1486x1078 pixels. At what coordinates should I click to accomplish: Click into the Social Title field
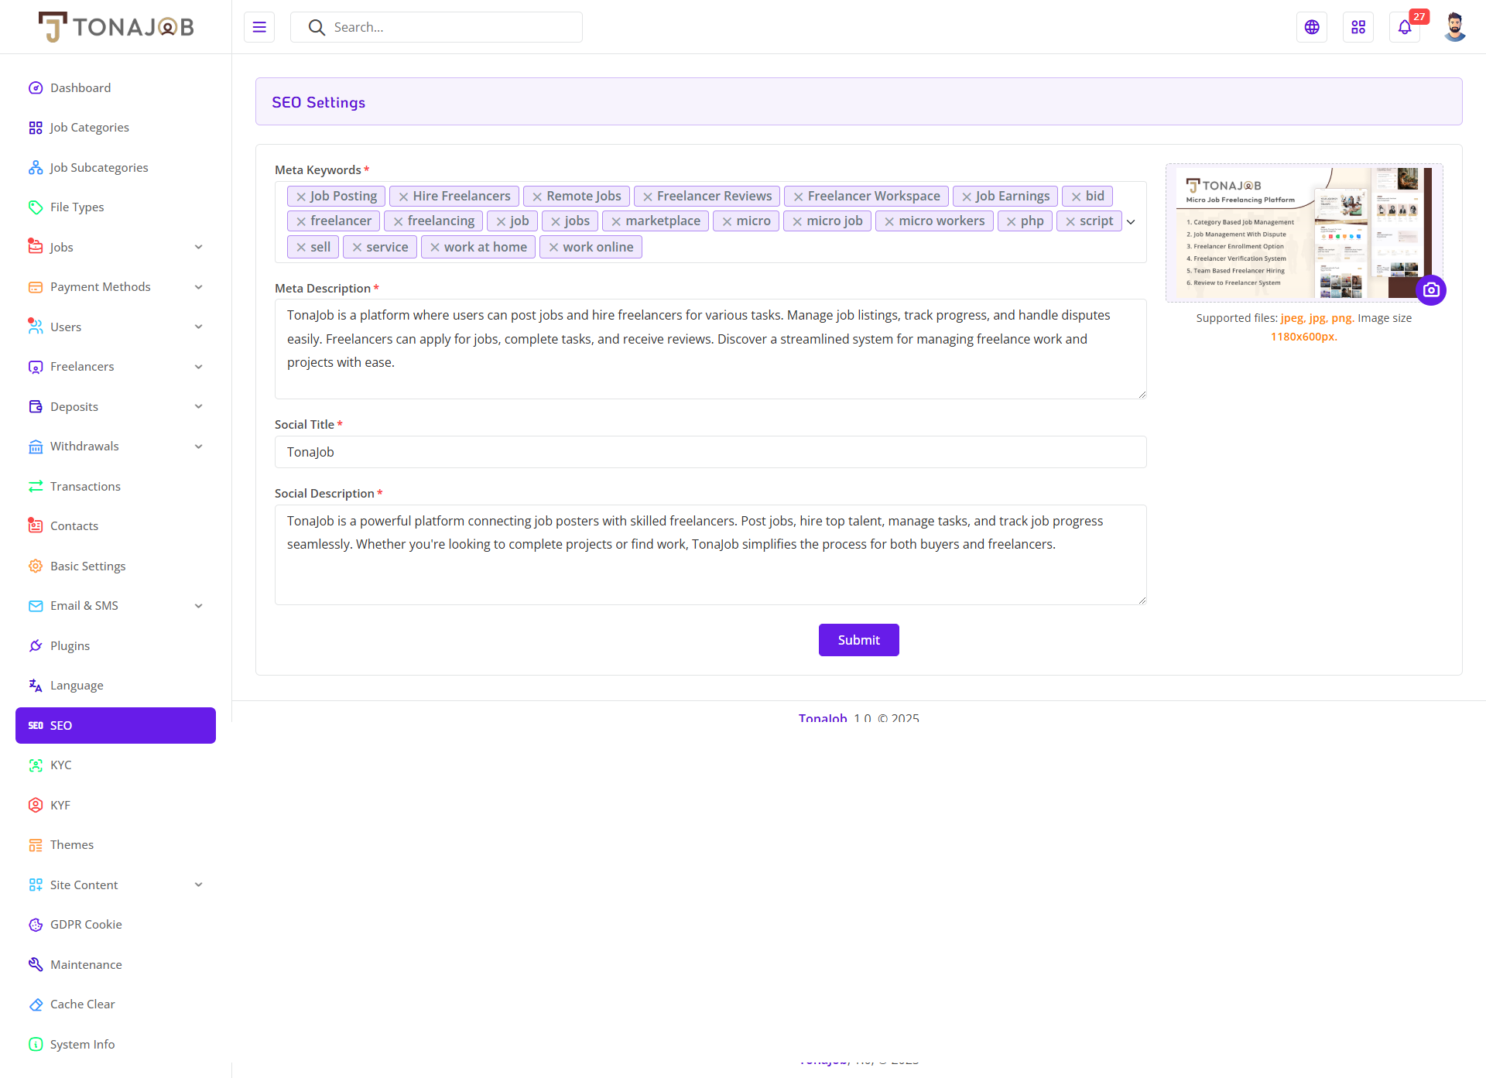click(710, 452)
